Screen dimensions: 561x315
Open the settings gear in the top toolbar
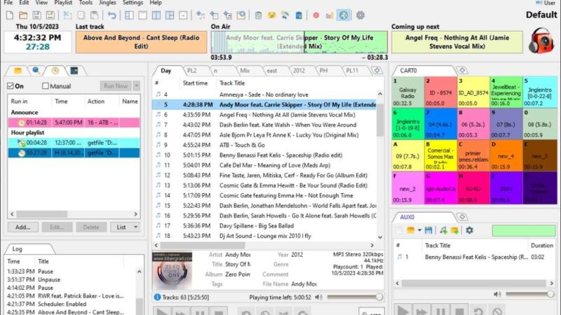[x=360, y=15]
